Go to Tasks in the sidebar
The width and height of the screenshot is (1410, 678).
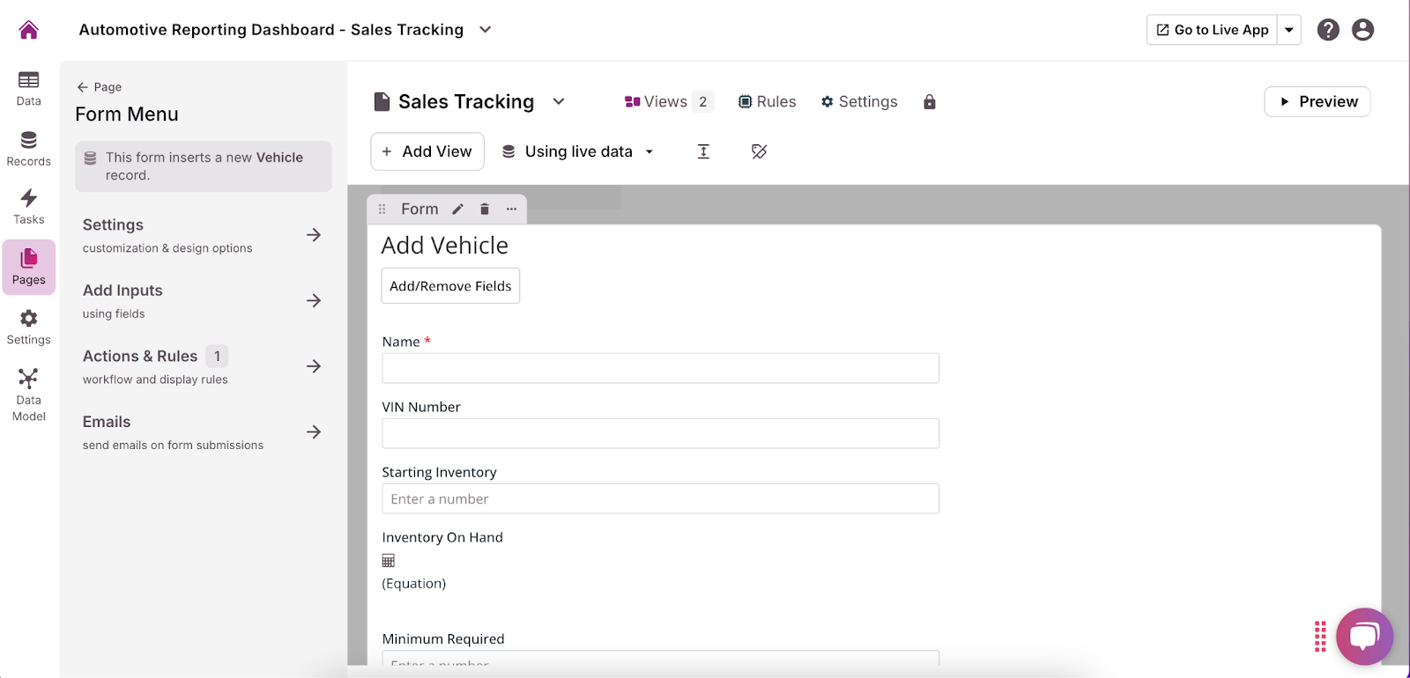(28, 207)
